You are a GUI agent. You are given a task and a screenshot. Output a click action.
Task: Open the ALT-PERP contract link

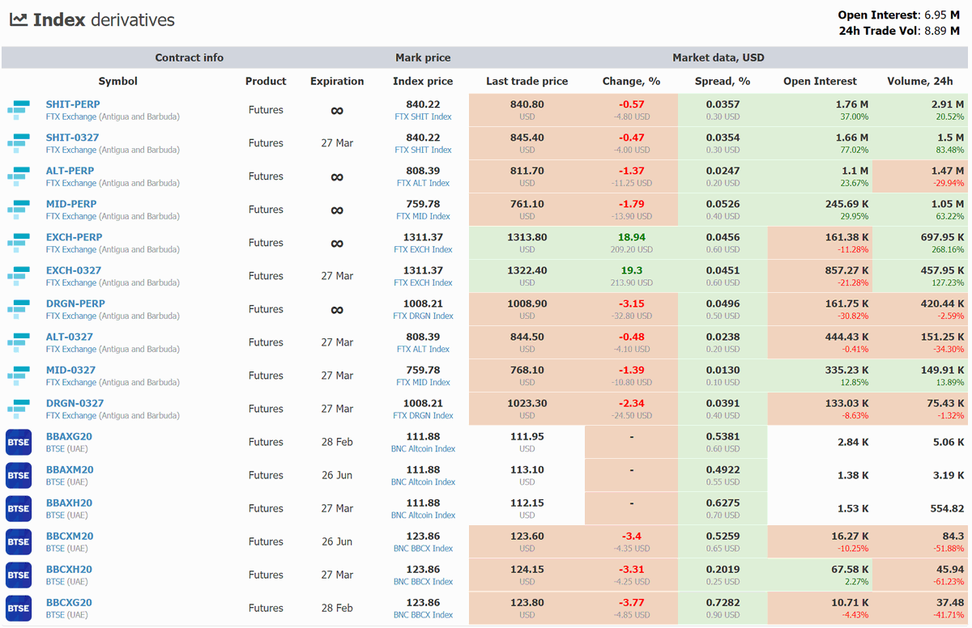[70, 171]
